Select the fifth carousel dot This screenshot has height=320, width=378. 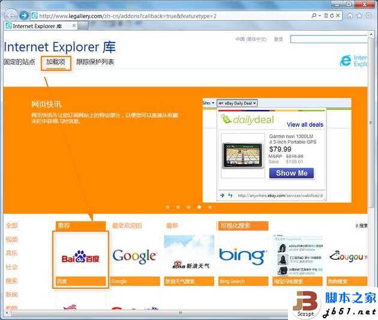[x=210, y=207]
